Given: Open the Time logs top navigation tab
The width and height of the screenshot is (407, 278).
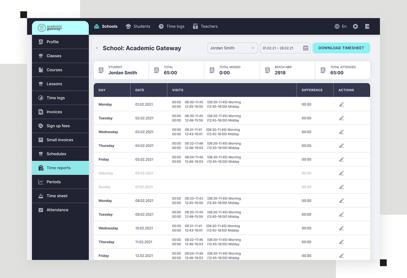Looking at the screenshot, I should [x=171, y=26].
